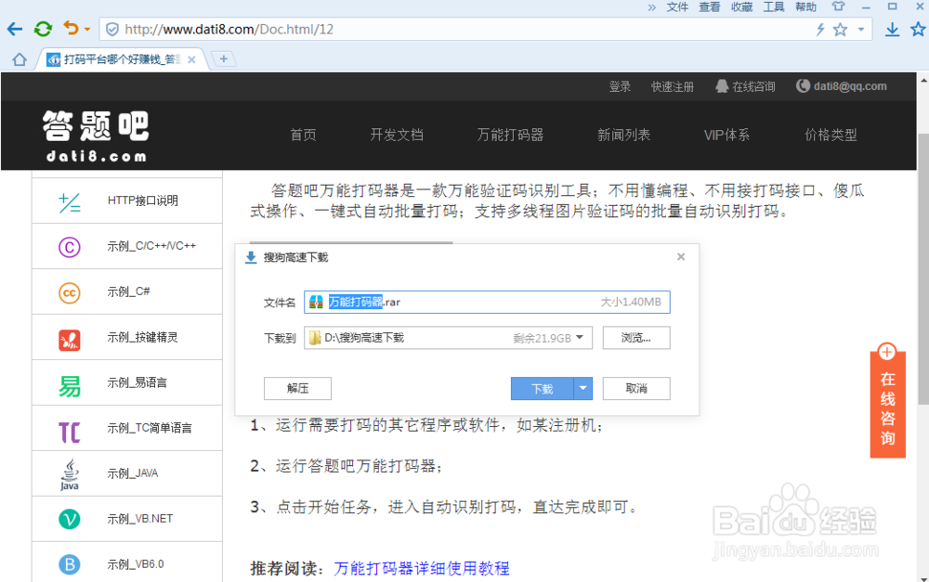Image resolution: width=929 pixels, height=582 pixels.
Task: Click the security shield icon in the address bar
Action: tap(112, 29)
